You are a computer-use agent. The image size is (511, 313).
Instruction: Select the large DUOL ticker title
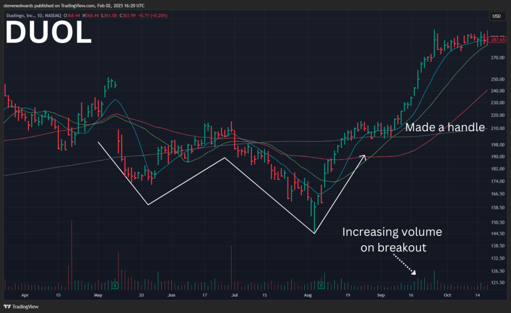pyautogui.click(x=48, y=32)
